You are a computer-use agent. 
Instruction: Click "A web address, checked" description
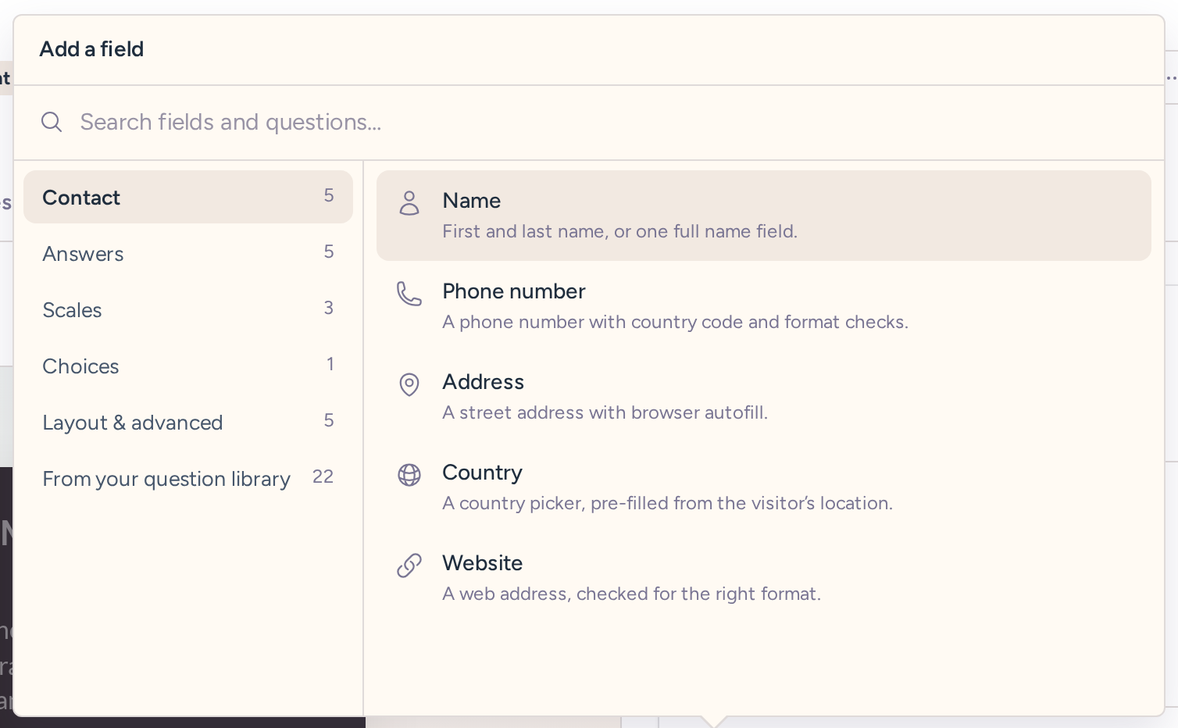coord(631,594)
